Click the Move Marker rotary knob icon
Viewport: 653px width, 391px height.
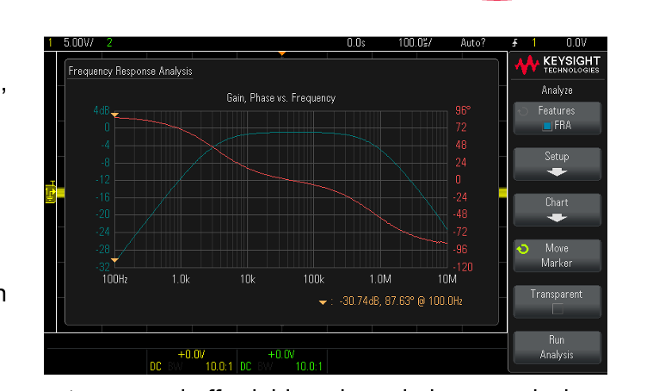522,249
